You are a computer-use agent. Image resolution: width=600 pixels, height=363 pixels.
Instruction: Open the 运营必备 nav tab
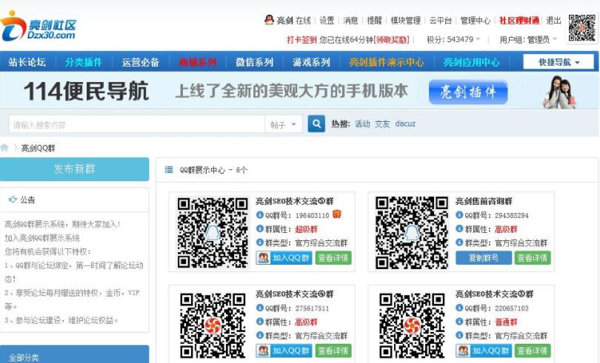(x=141, y=62)
